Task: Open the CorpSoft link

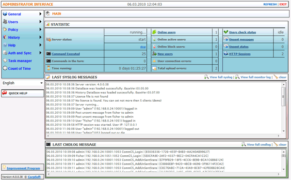Action: tap(34, 177)
